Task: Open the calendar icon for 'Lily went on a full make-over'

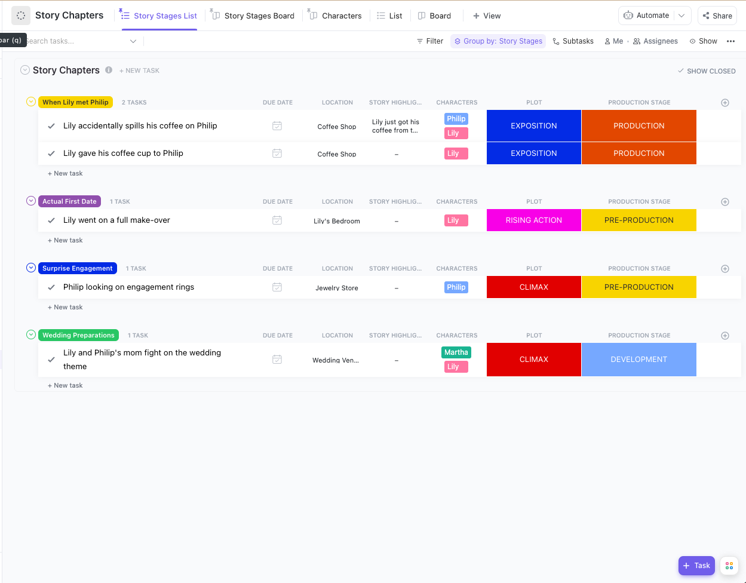Action: pos(277,220)
